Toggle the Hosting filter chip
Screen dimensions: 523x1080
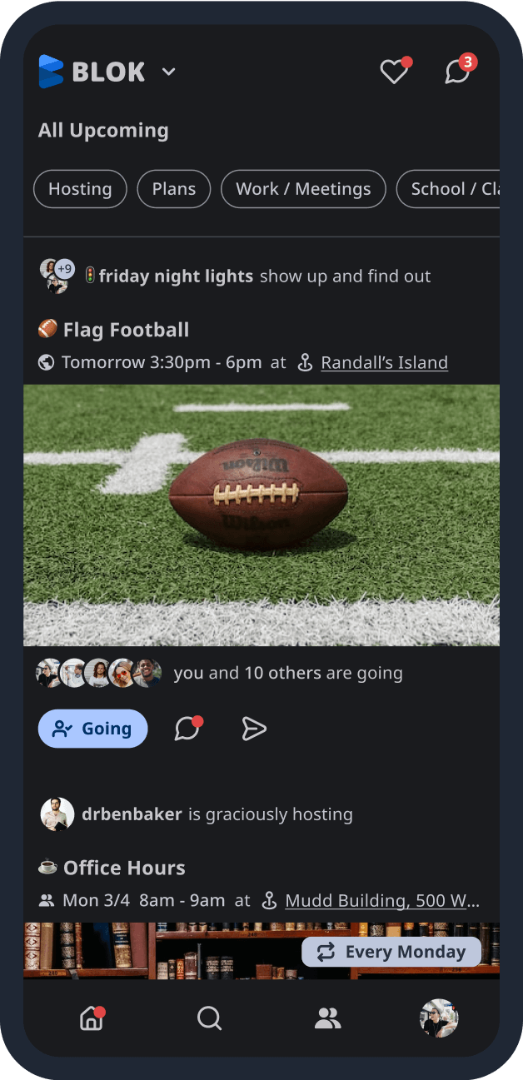coord(80,189)
